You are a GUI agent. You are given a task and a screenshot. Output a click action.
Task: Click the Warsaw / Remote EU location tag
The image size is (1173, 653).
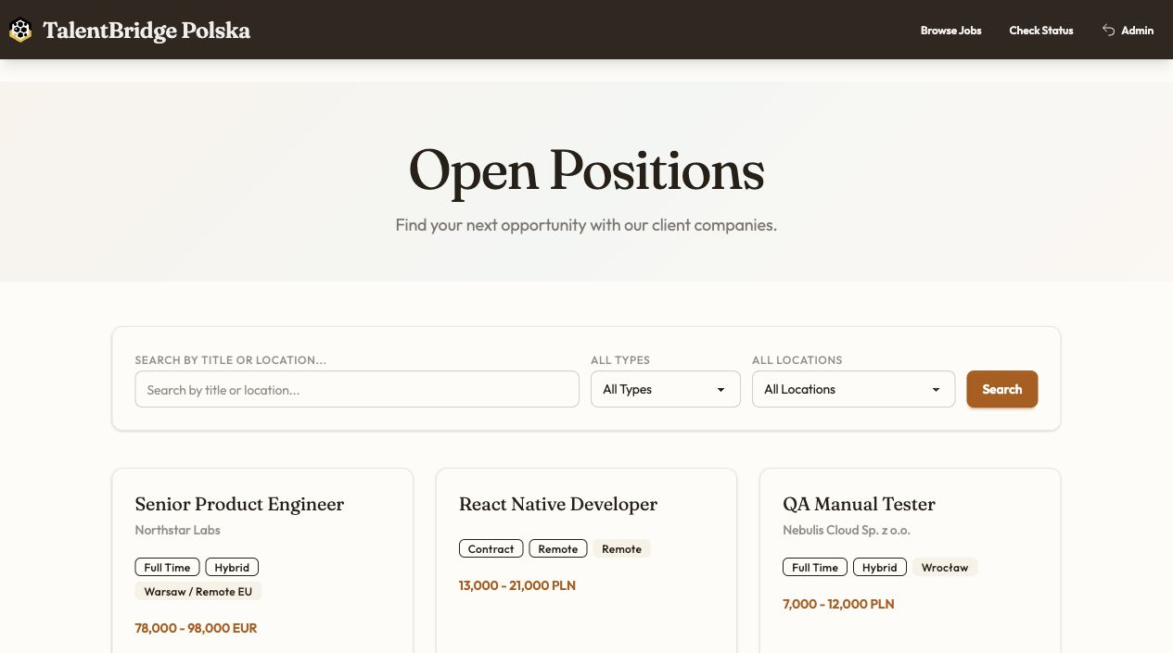pyautogui.click(x=199, y=591)
